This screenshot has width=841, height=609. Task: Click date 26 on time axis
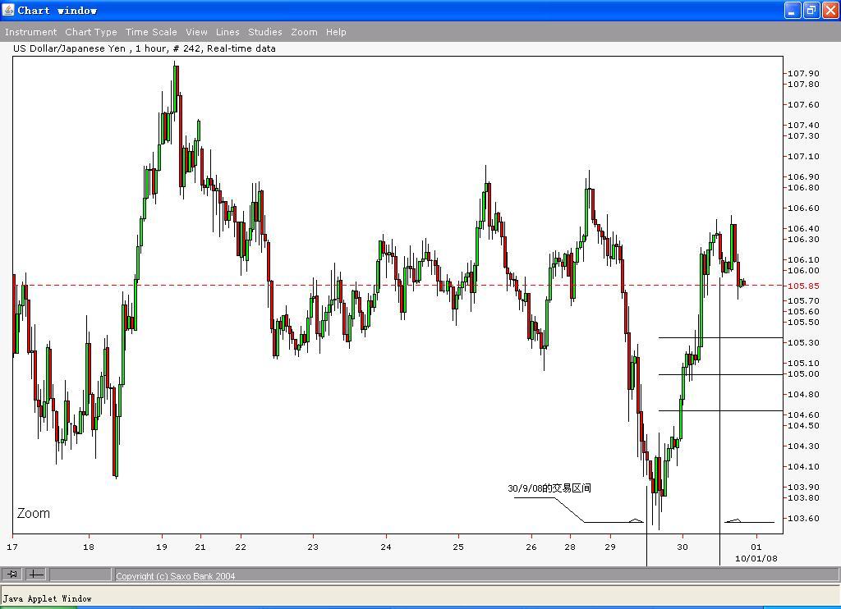point(531,547)
